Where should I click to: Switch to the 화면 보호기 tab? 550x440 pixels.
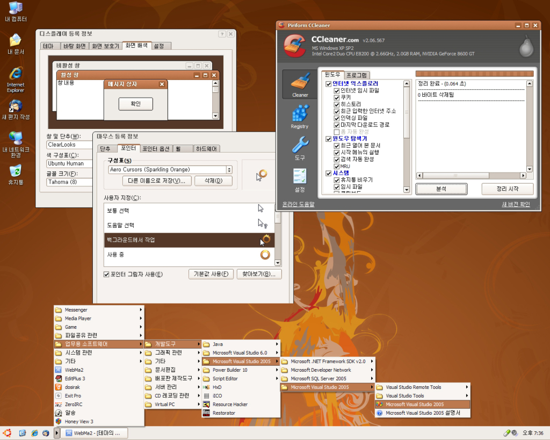(x=106, y=46)
